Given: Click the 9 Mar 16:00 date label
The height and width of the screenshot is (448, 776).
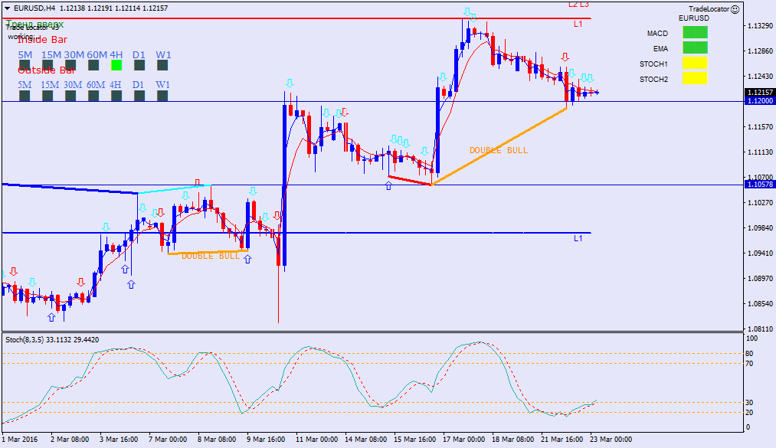Looking at the screenshot, I should (266, 439).
